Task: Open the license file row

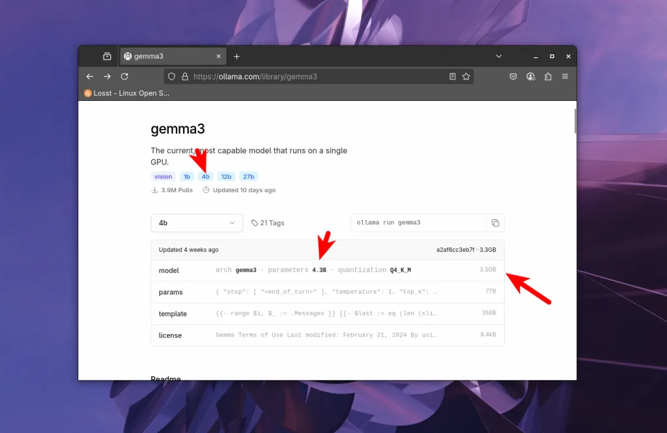Action: tap(328, 335)
